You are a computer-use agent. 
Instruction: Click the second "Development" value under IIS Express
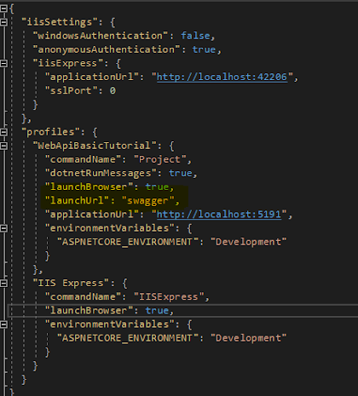point(248,338)
